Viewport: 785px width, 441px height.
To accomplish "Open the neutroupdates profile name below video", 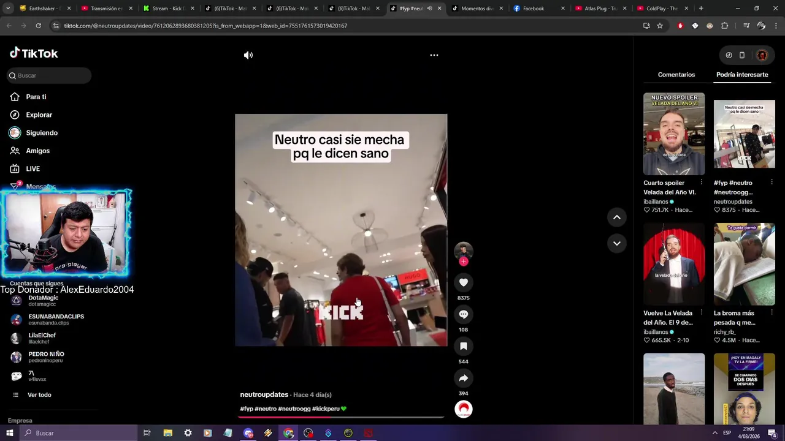I will (264, 394).
